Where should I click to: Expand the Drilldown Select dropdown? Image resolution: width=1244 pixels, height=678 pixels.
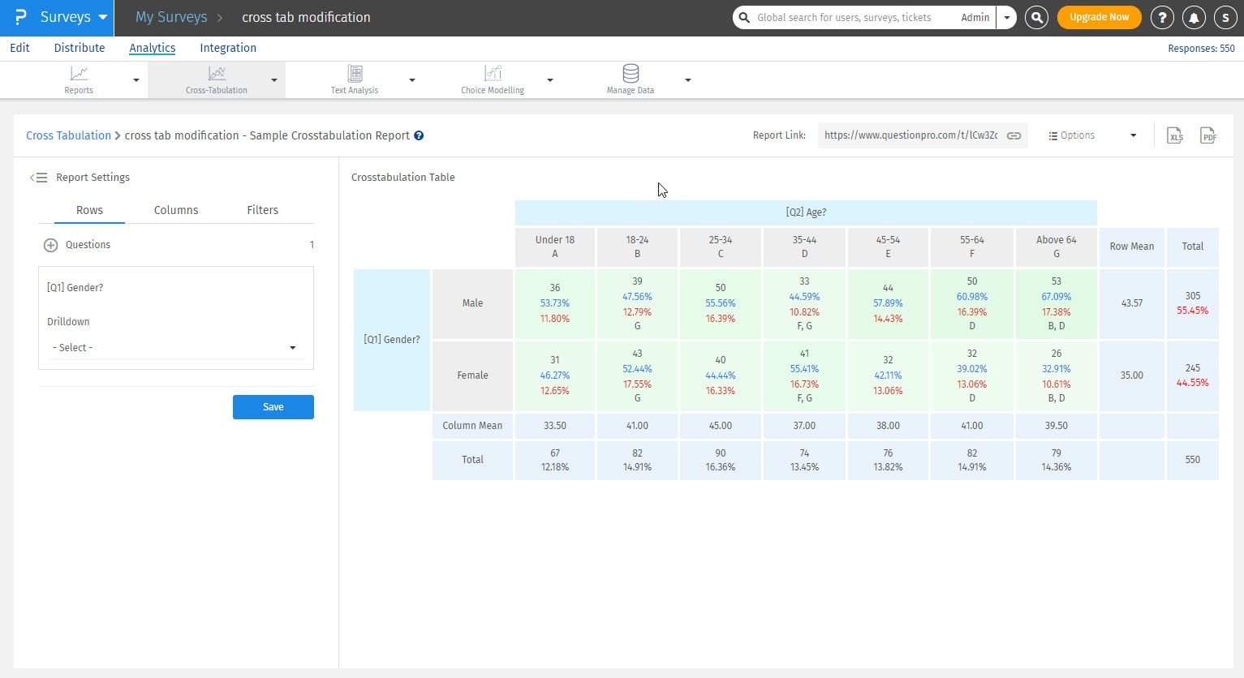coord(174,347)
